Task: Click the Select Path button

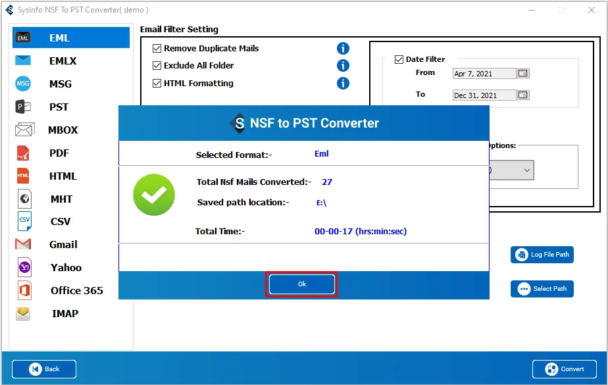Action: pos(542,289)
